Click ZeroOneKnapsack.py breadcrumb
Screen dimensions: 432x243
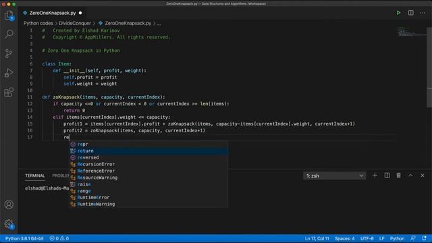click(x=128, y=24)
